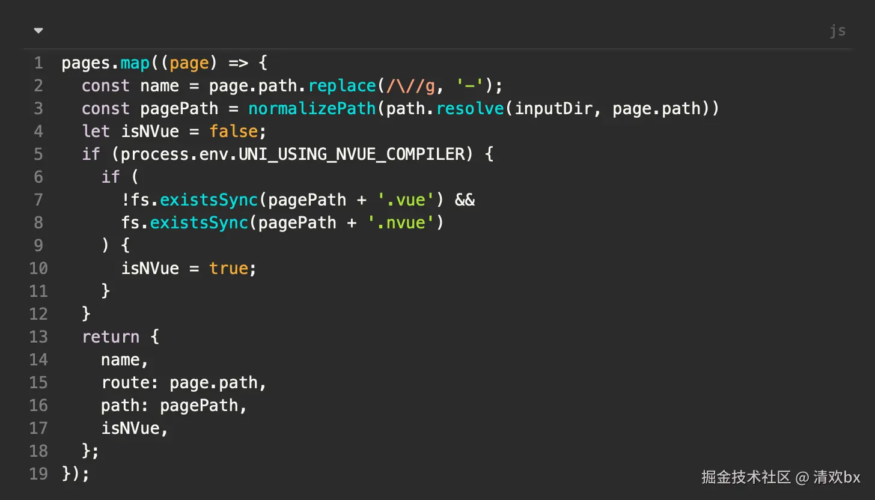The width and height of the screenshot is (875, 500).
Task: Click the js language label
Action: (x=838, y=31)
